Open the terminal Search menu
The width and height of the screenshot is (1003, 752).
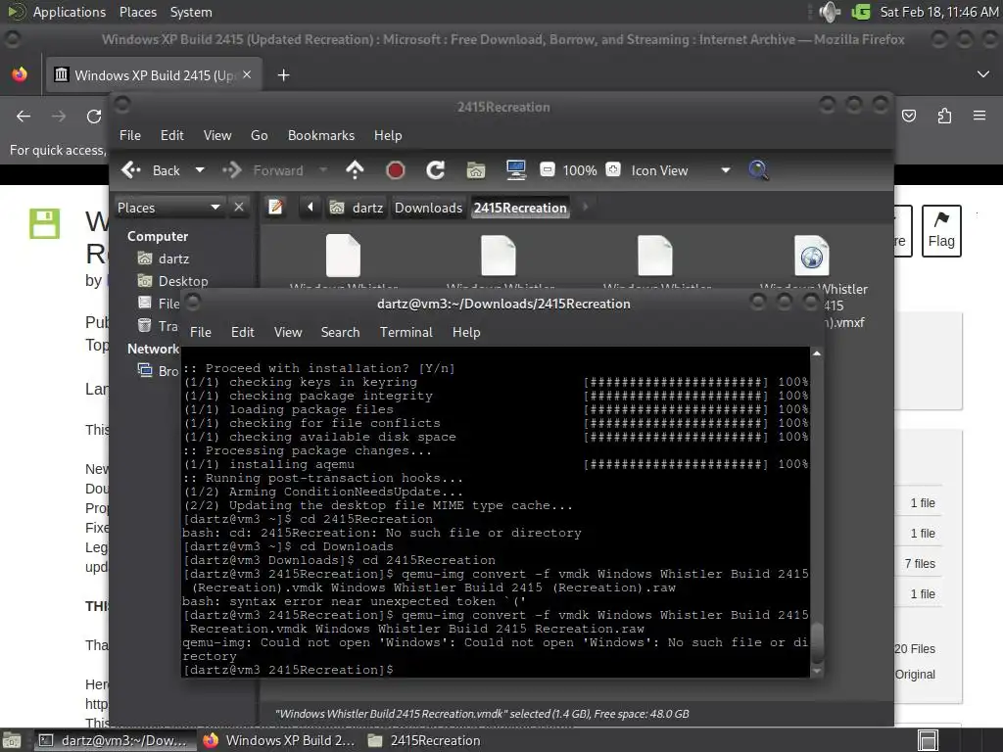[340, 333]
